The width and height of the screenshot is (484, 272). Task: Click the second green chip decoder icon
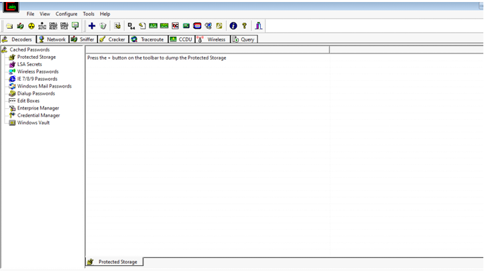point(164,26)
